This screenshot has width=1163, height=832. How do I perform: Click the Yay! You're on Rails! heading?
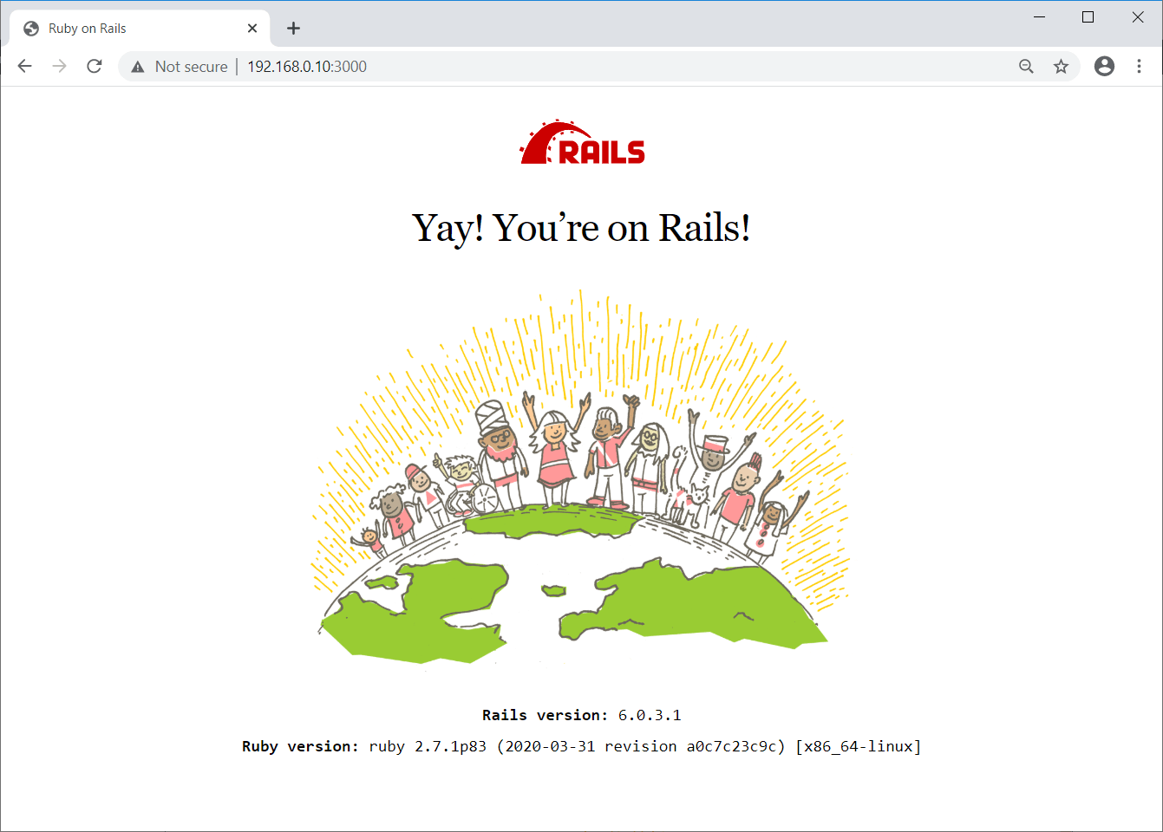coord(581,228)
